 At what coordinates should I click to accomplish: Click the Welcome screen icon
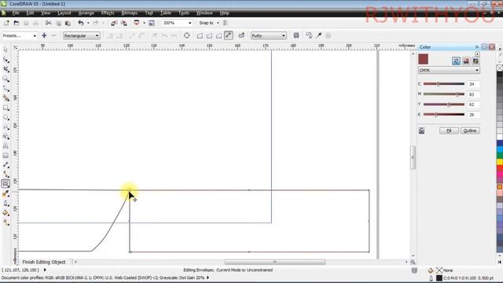[152, 23]
